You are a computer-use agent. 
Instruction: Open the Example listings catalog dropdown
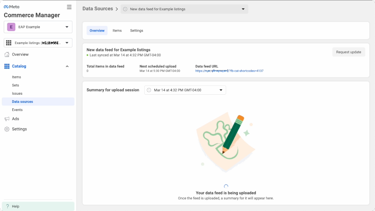tap(38, 43)
